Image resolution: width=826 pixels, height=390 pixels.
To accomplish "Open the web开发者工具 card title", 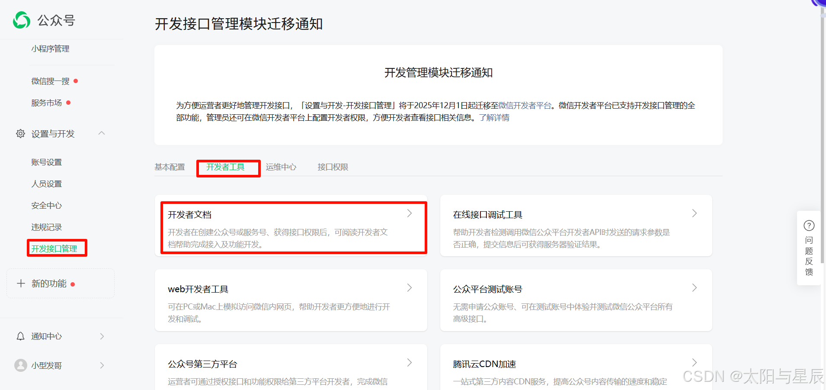I will [x=198, y=289].
